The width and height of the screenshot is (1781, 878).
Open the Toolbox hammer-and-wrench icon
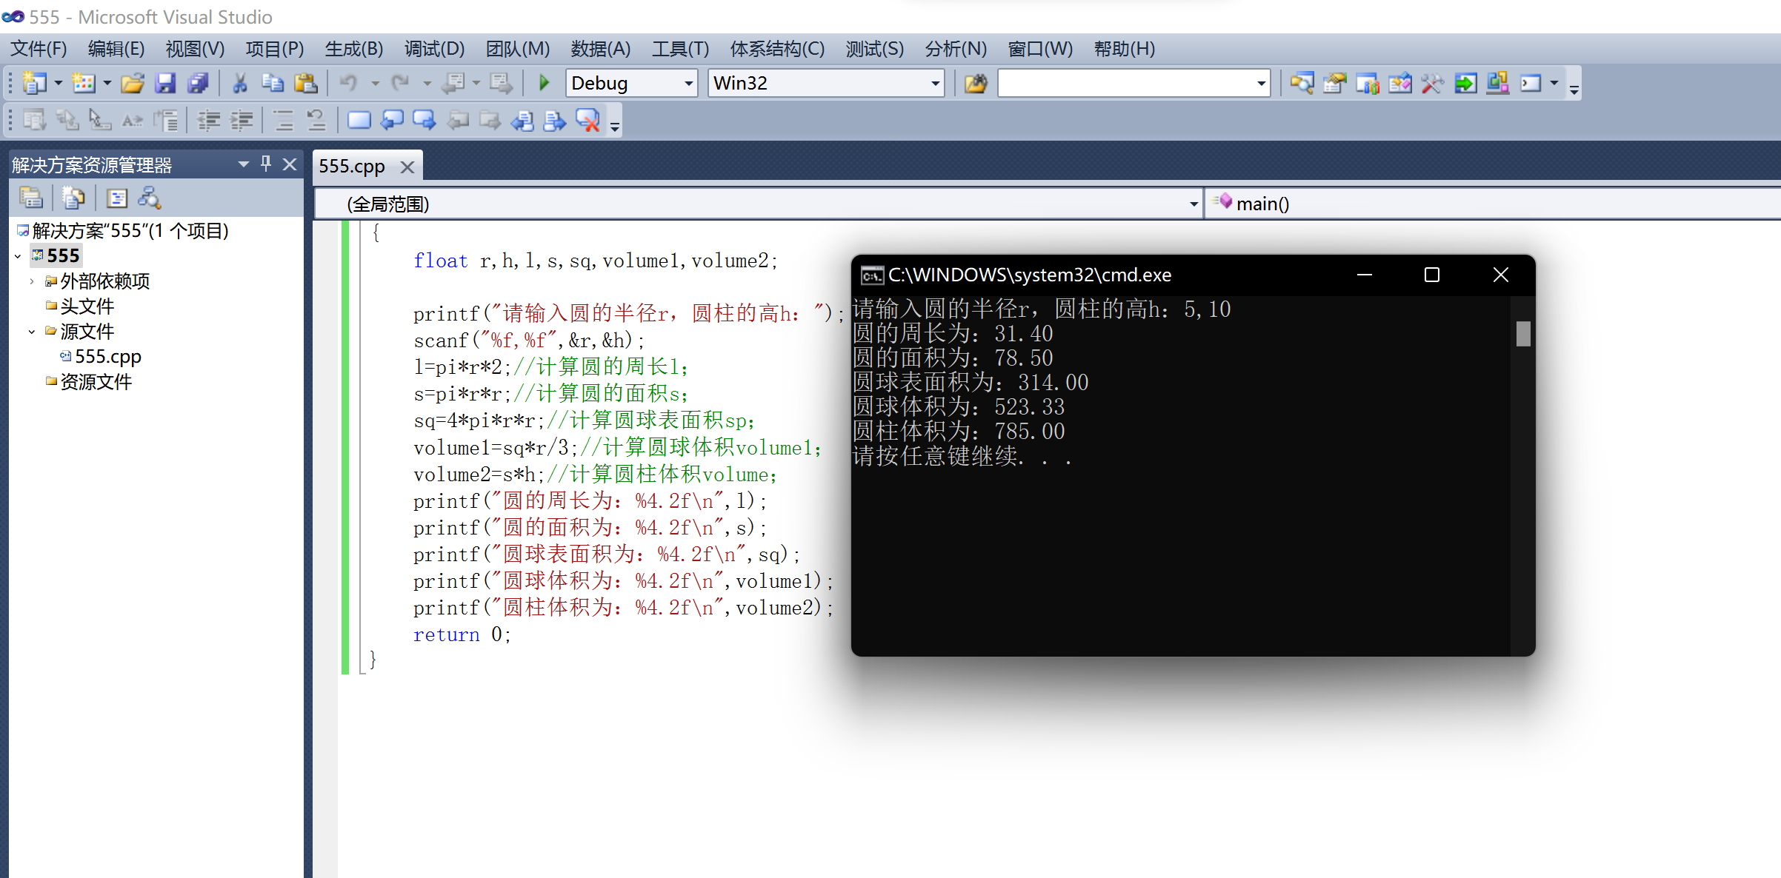(1432, 83)
